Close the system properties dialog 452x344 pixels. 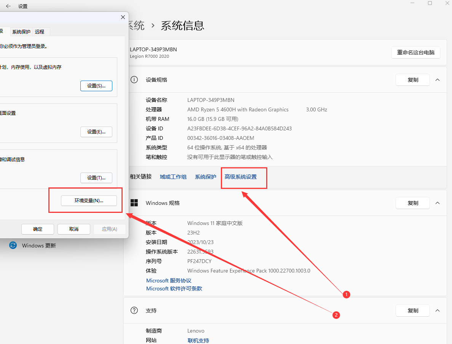[123, 17]
